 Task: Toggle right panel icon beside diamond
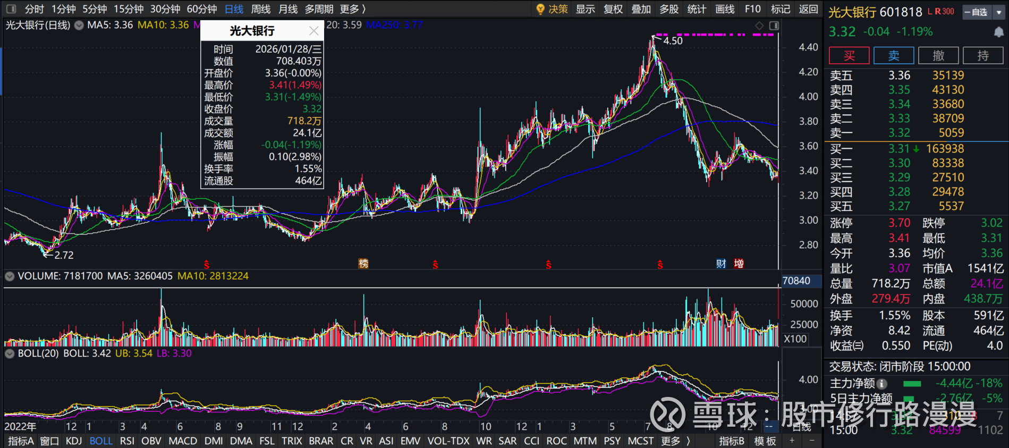774,26
